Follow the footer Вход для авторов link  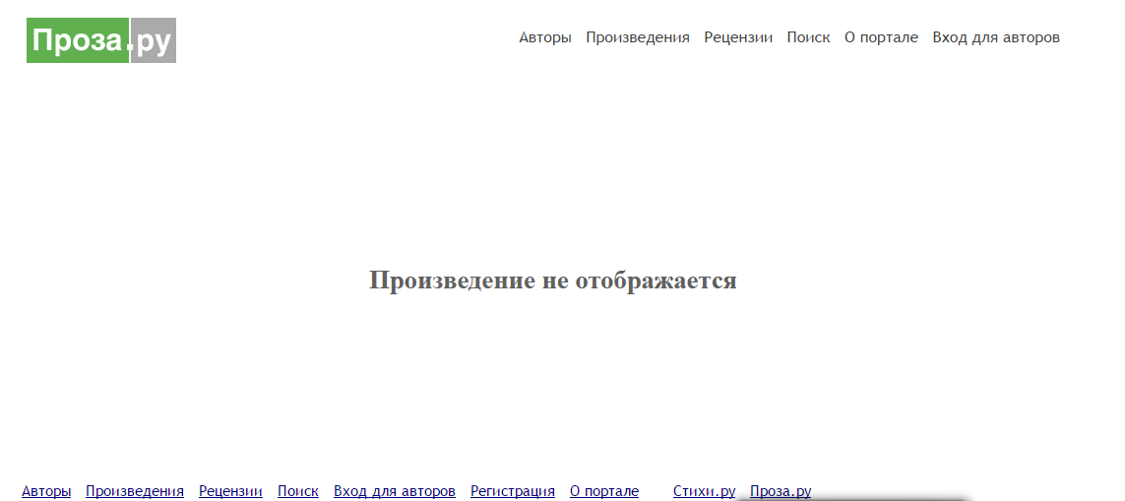tap(395, 491)
